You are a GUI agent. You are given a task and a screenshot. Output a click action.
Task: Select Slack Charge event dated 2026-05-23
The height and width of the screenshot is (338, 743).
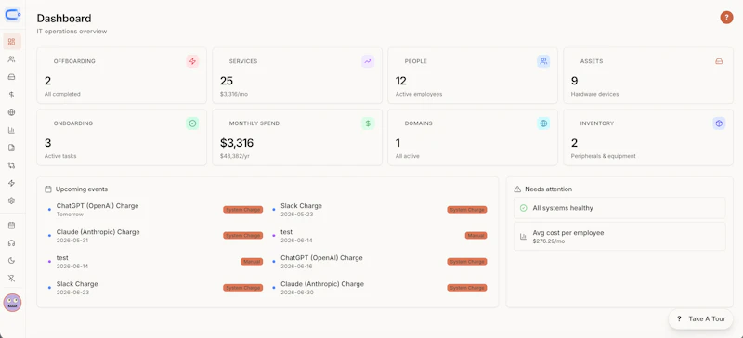click(379, 210)
